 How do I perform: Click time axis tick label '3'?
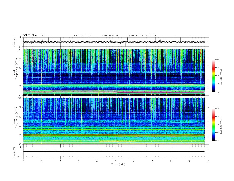coord(79,161)
